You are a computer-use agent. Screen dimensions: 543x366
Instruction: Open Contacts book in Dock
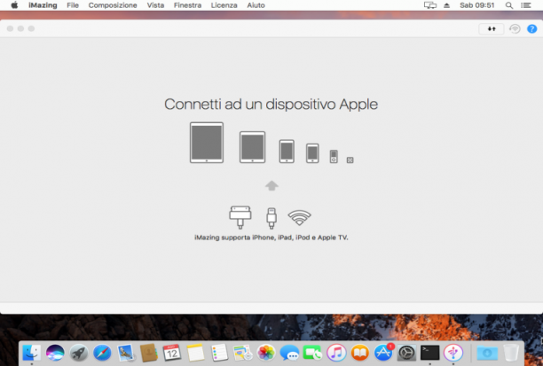click(149, 353)
